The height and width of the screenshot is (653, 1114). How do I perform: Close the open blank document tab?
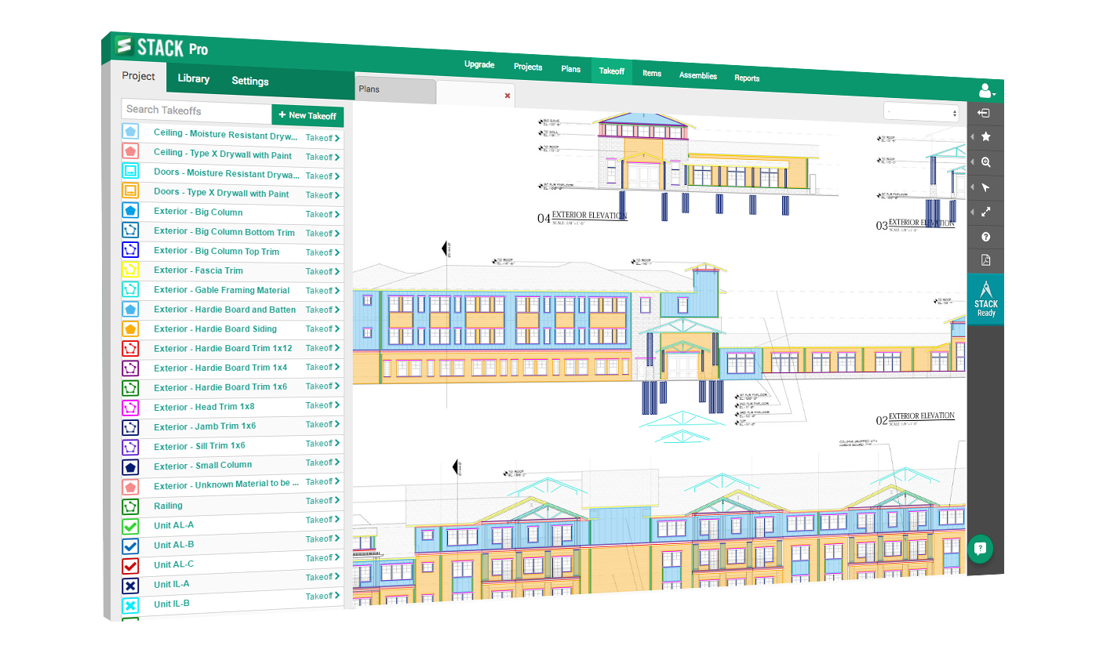pos(508,96)
